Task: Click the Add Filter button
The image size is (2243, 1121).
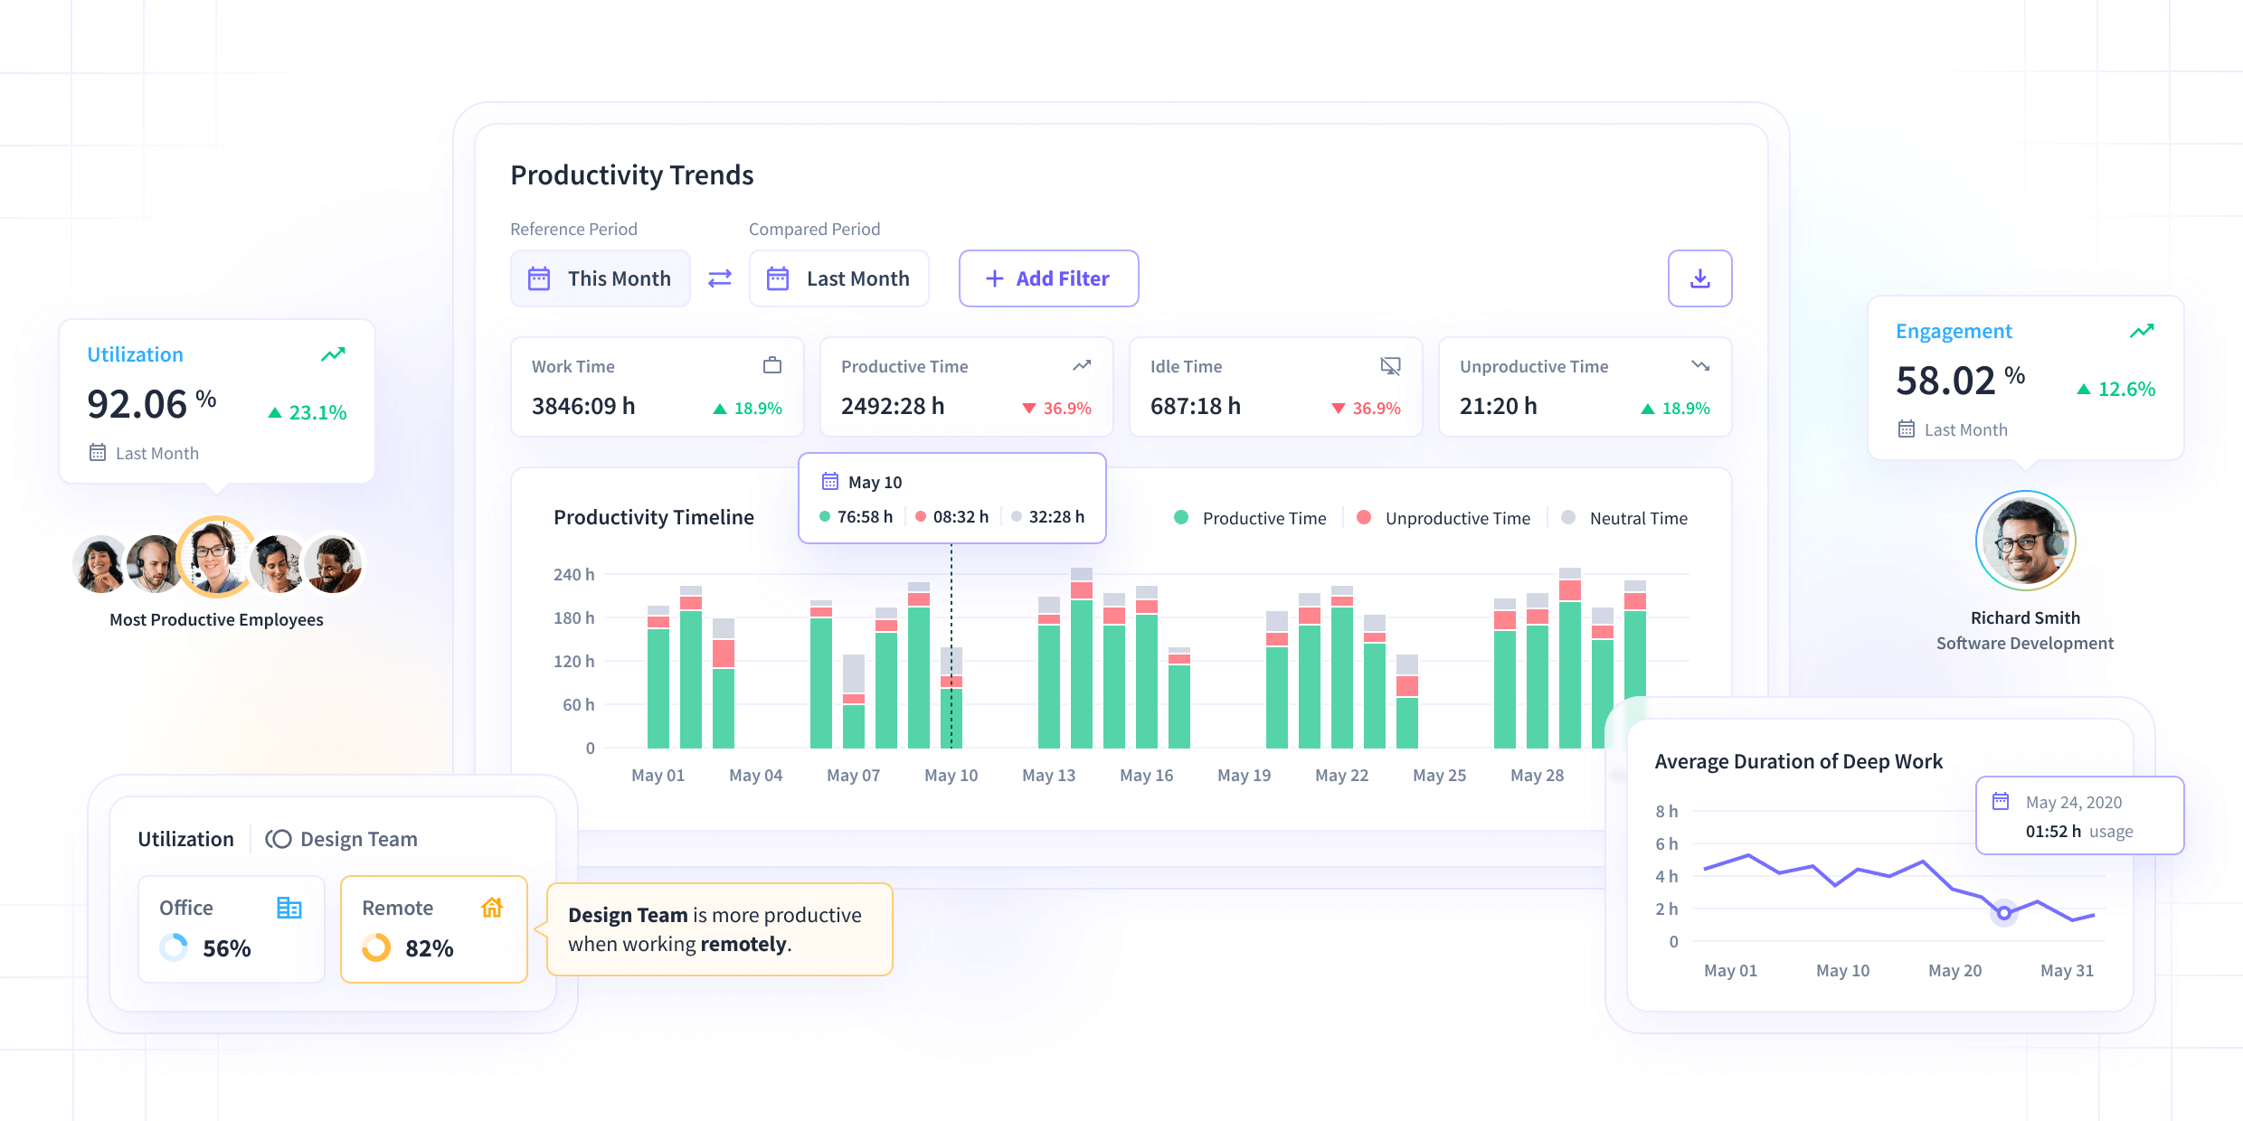Action: (1049, 278)
